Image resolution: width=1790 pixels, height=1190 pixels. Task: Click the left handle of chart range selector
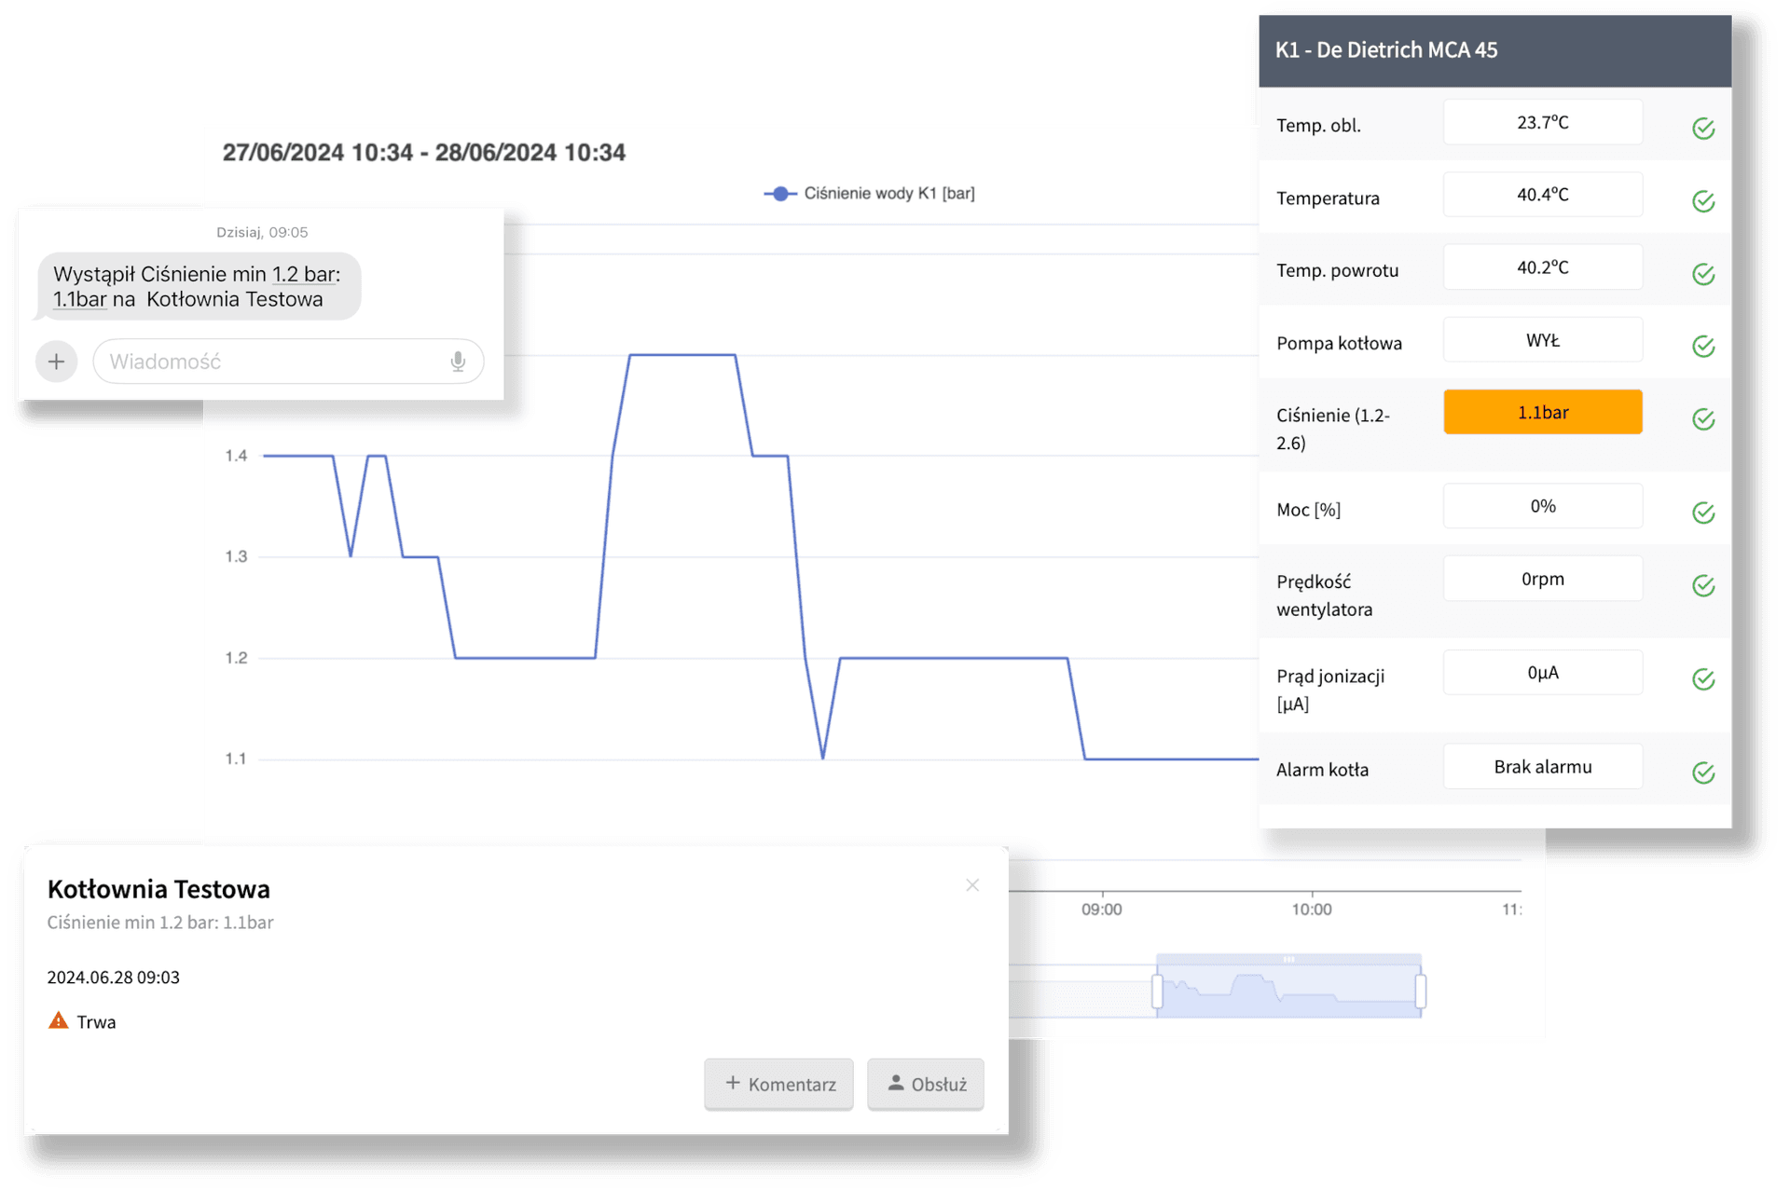[1157, 991]
